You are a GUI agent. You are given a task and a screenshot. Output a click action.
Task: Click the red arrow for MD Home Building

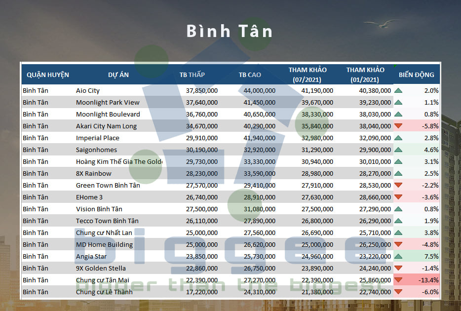(398, 244)
